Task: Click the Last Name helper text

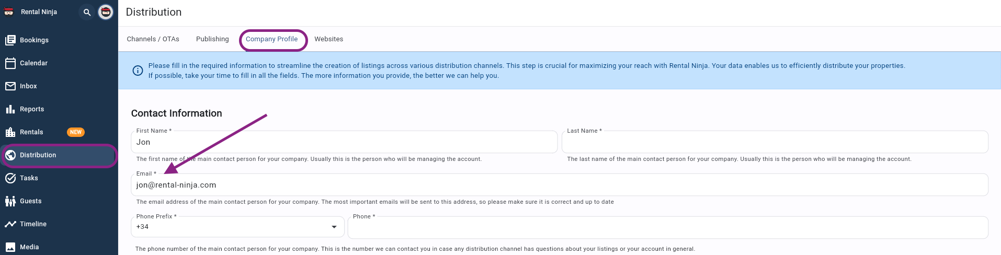Action: (x=739, y=159)
